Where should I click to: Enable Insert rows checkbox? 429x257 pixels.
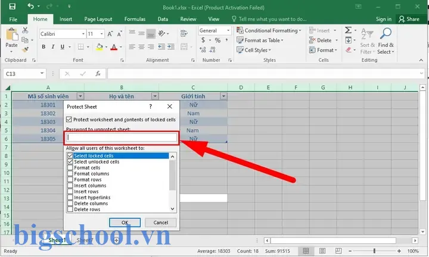(x=70, y=192)
